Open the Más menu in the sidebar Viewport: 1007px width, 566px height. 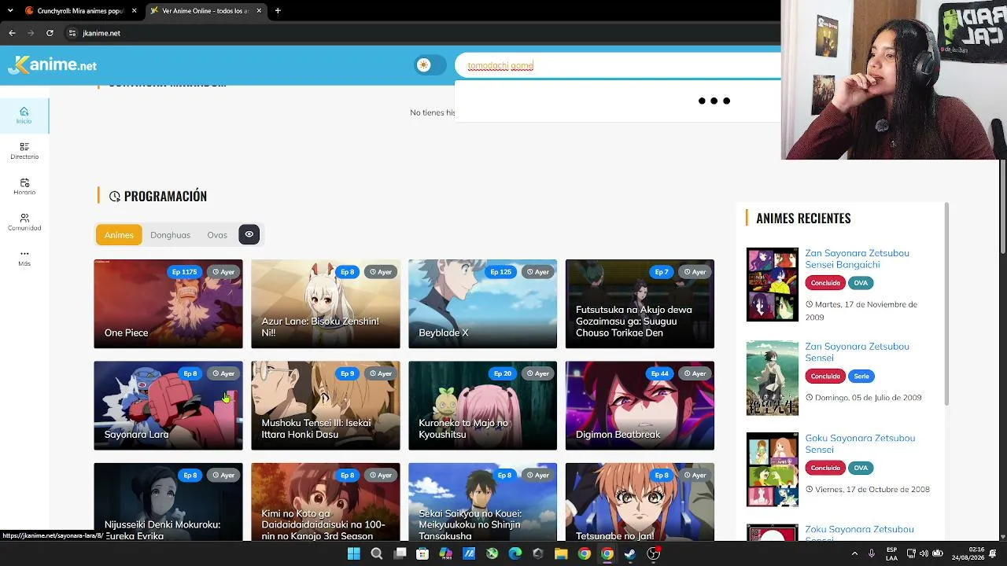click(24, 258)
